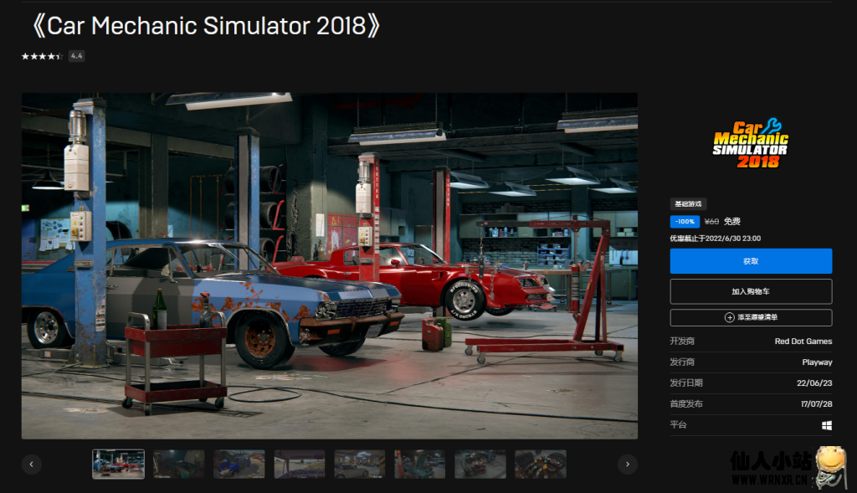Select thumbnail of blue car with open hood

pyautogui.click(x=239, y=464)
